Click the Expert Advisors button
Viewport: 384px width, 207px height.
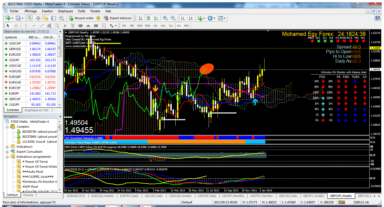(118, 18)
